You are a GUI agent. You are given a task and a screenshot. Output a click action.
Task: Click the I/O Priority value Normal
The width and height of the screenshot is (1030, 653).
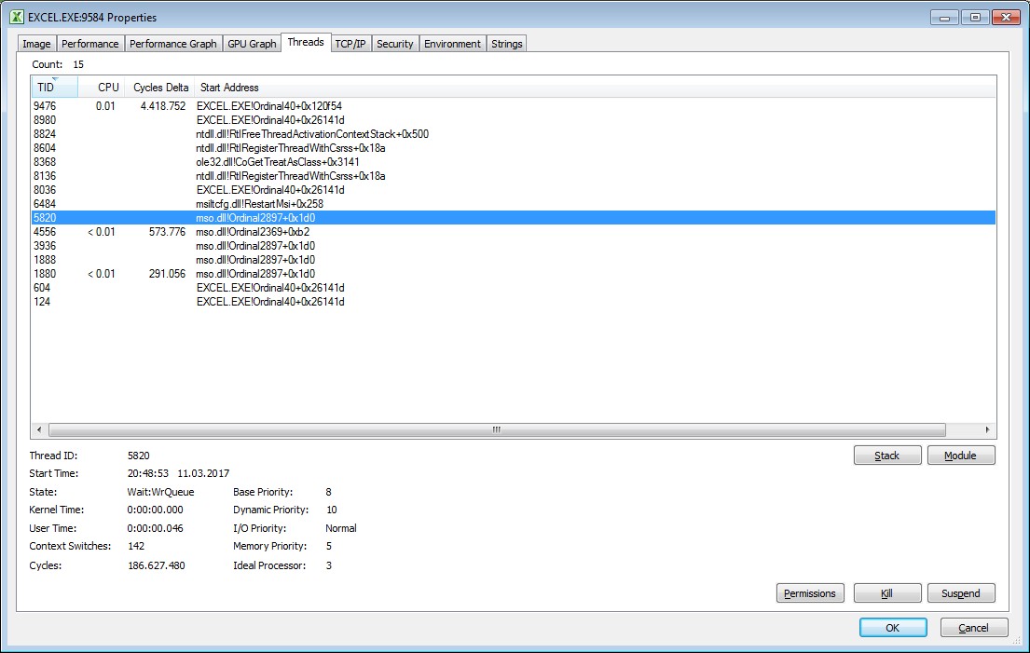tap(341, 528)
